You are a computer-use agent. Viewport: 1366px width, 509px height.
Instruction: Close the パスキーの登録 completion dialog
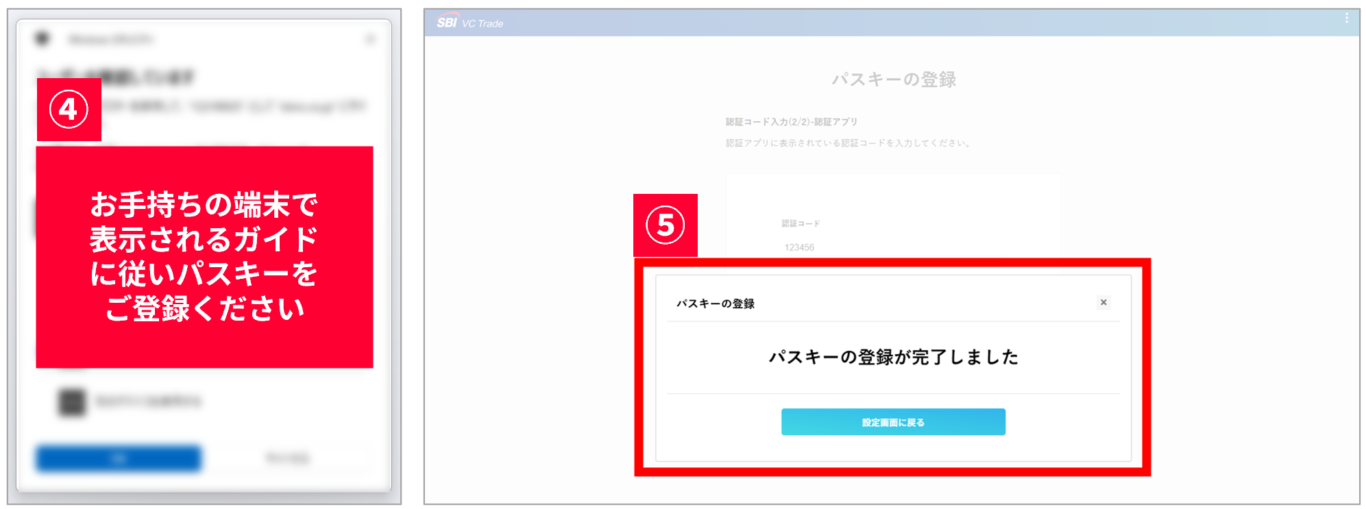(1103, 302)
